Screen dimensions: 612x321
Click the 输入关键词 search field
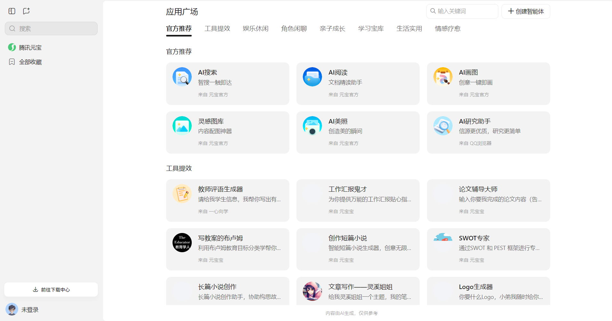(462, 11)
